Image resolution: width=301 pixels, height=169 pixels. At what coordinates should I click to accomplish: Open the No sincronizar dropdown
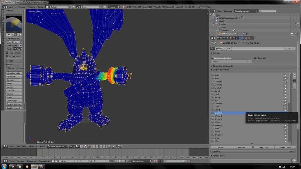(x=142, y=161)
